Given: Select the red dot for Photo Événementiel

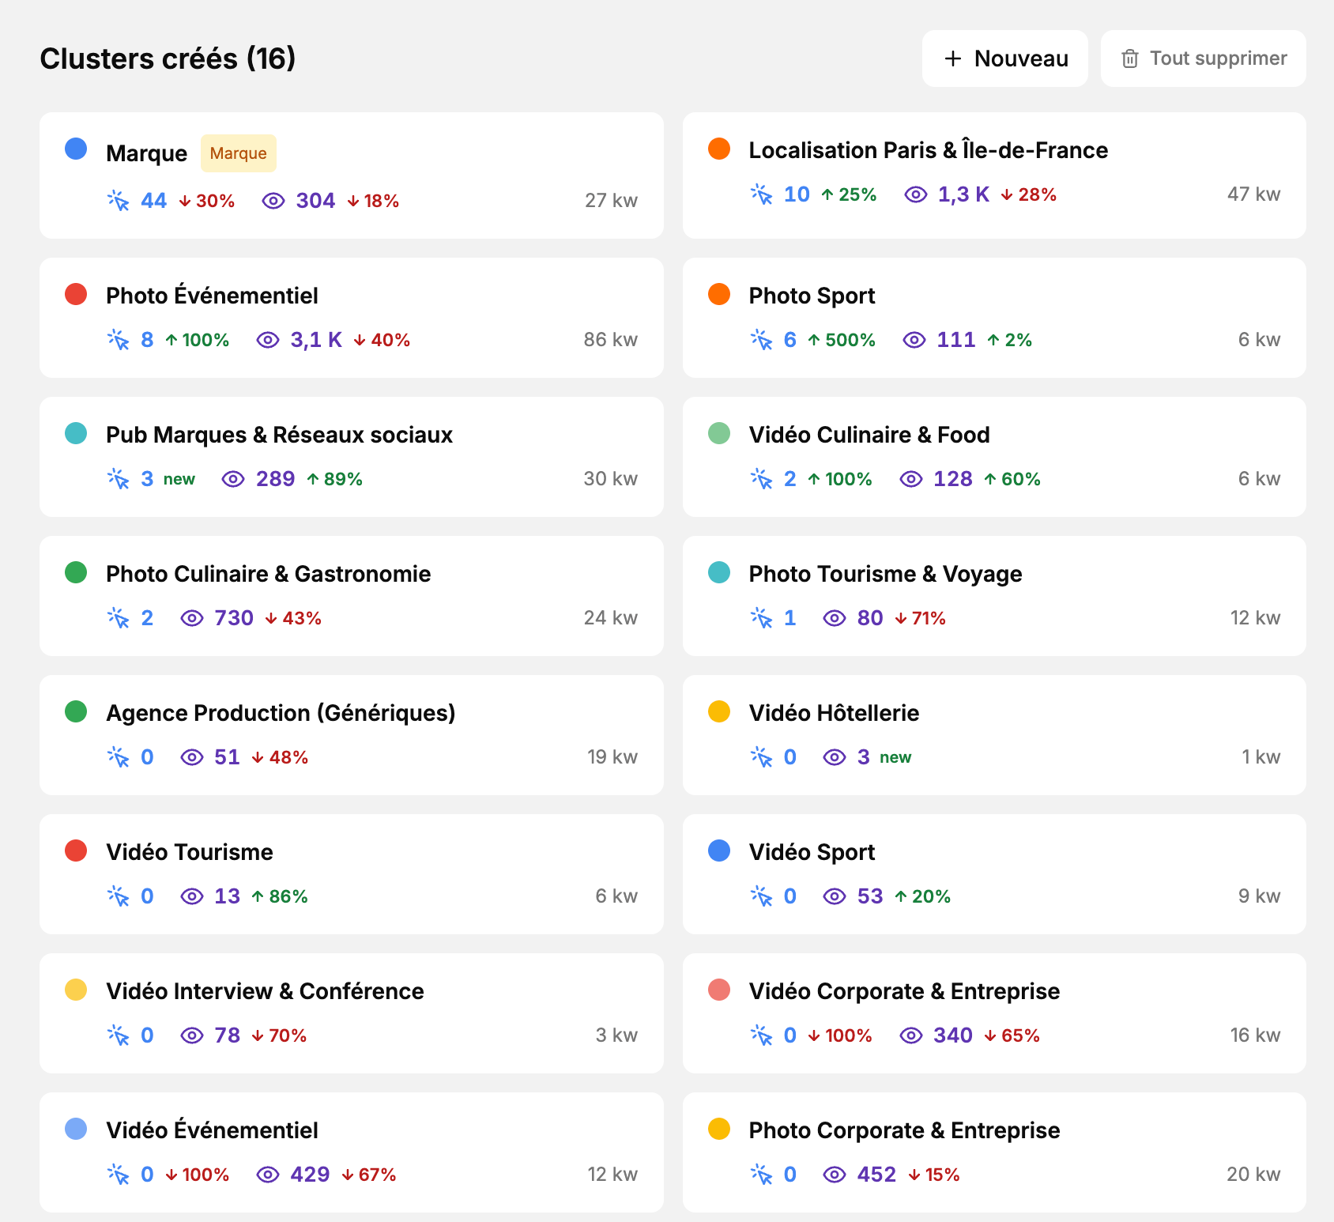Looking at the screenshot, I should (76, 294).
